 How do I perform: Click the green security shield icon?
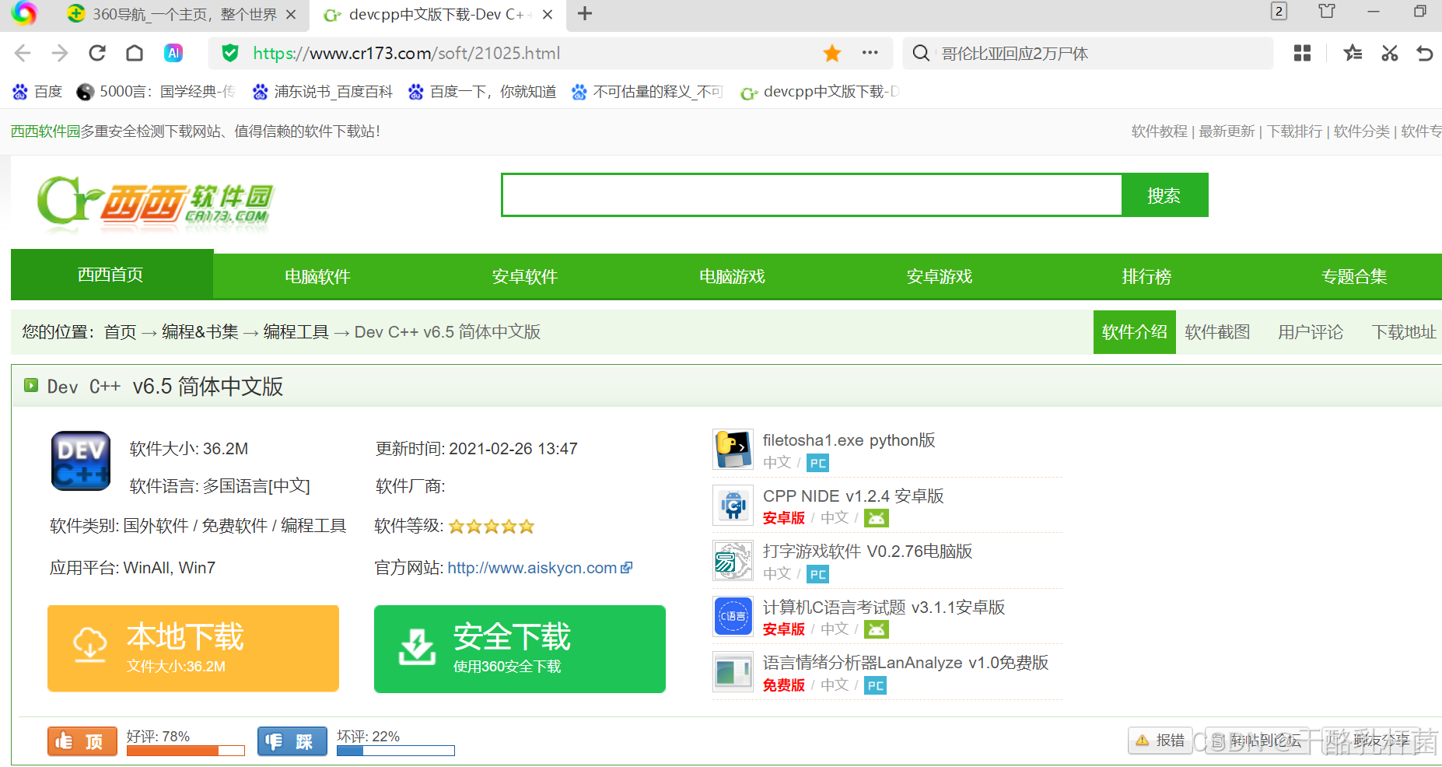230,53
